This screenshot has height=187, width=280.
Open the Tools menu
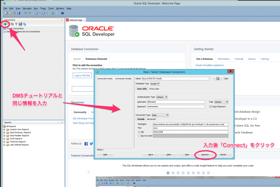51,8
